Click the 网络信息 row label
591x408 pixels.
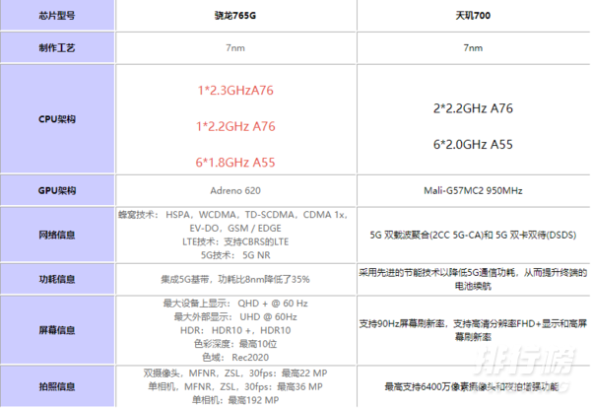[x=57, y=235]
